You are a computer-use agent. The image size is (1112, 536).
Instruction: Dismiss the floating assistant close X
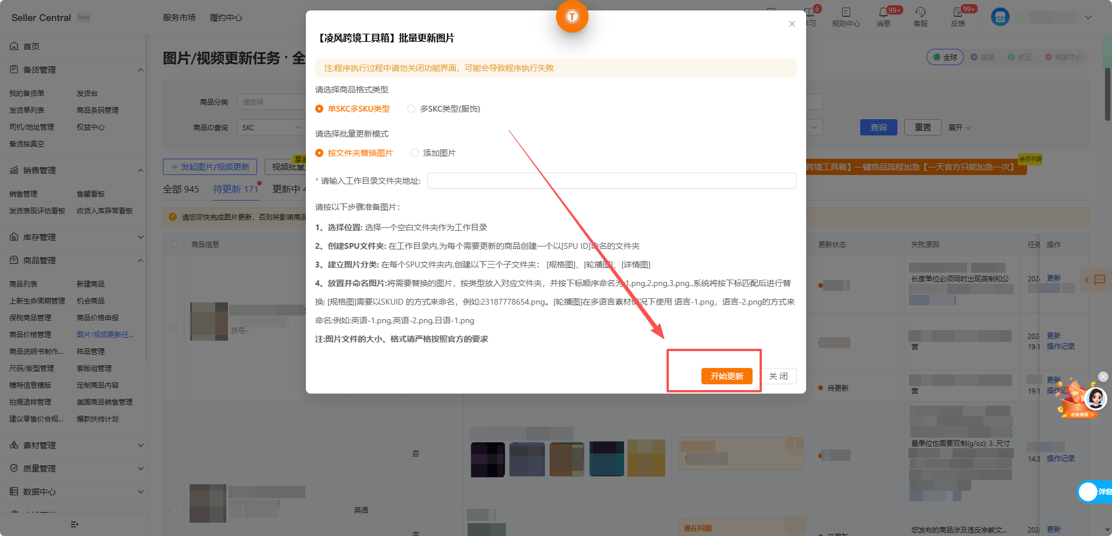tap(1103, 377)
